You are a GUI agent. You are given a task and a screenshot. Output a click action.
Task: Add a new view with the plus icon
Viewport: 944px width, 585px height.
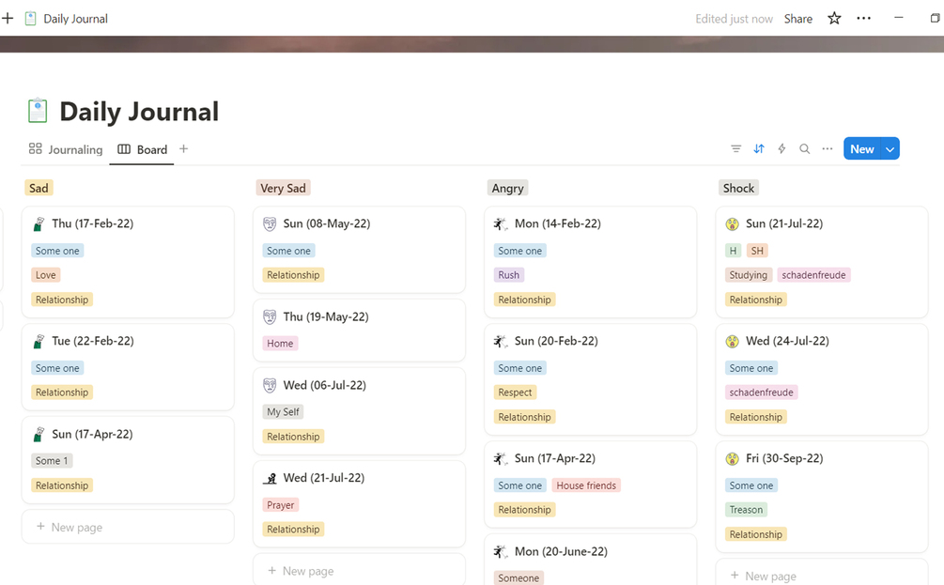183,148
